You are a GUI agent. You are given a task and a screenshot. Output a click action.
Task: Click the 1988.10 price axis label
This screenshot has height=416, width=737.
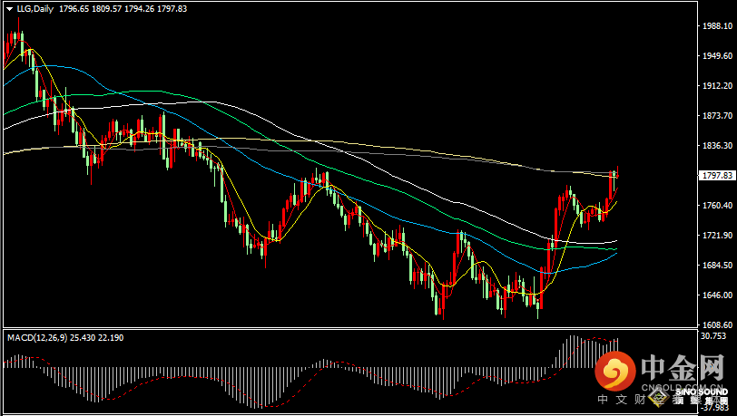(x=718, y=26)
